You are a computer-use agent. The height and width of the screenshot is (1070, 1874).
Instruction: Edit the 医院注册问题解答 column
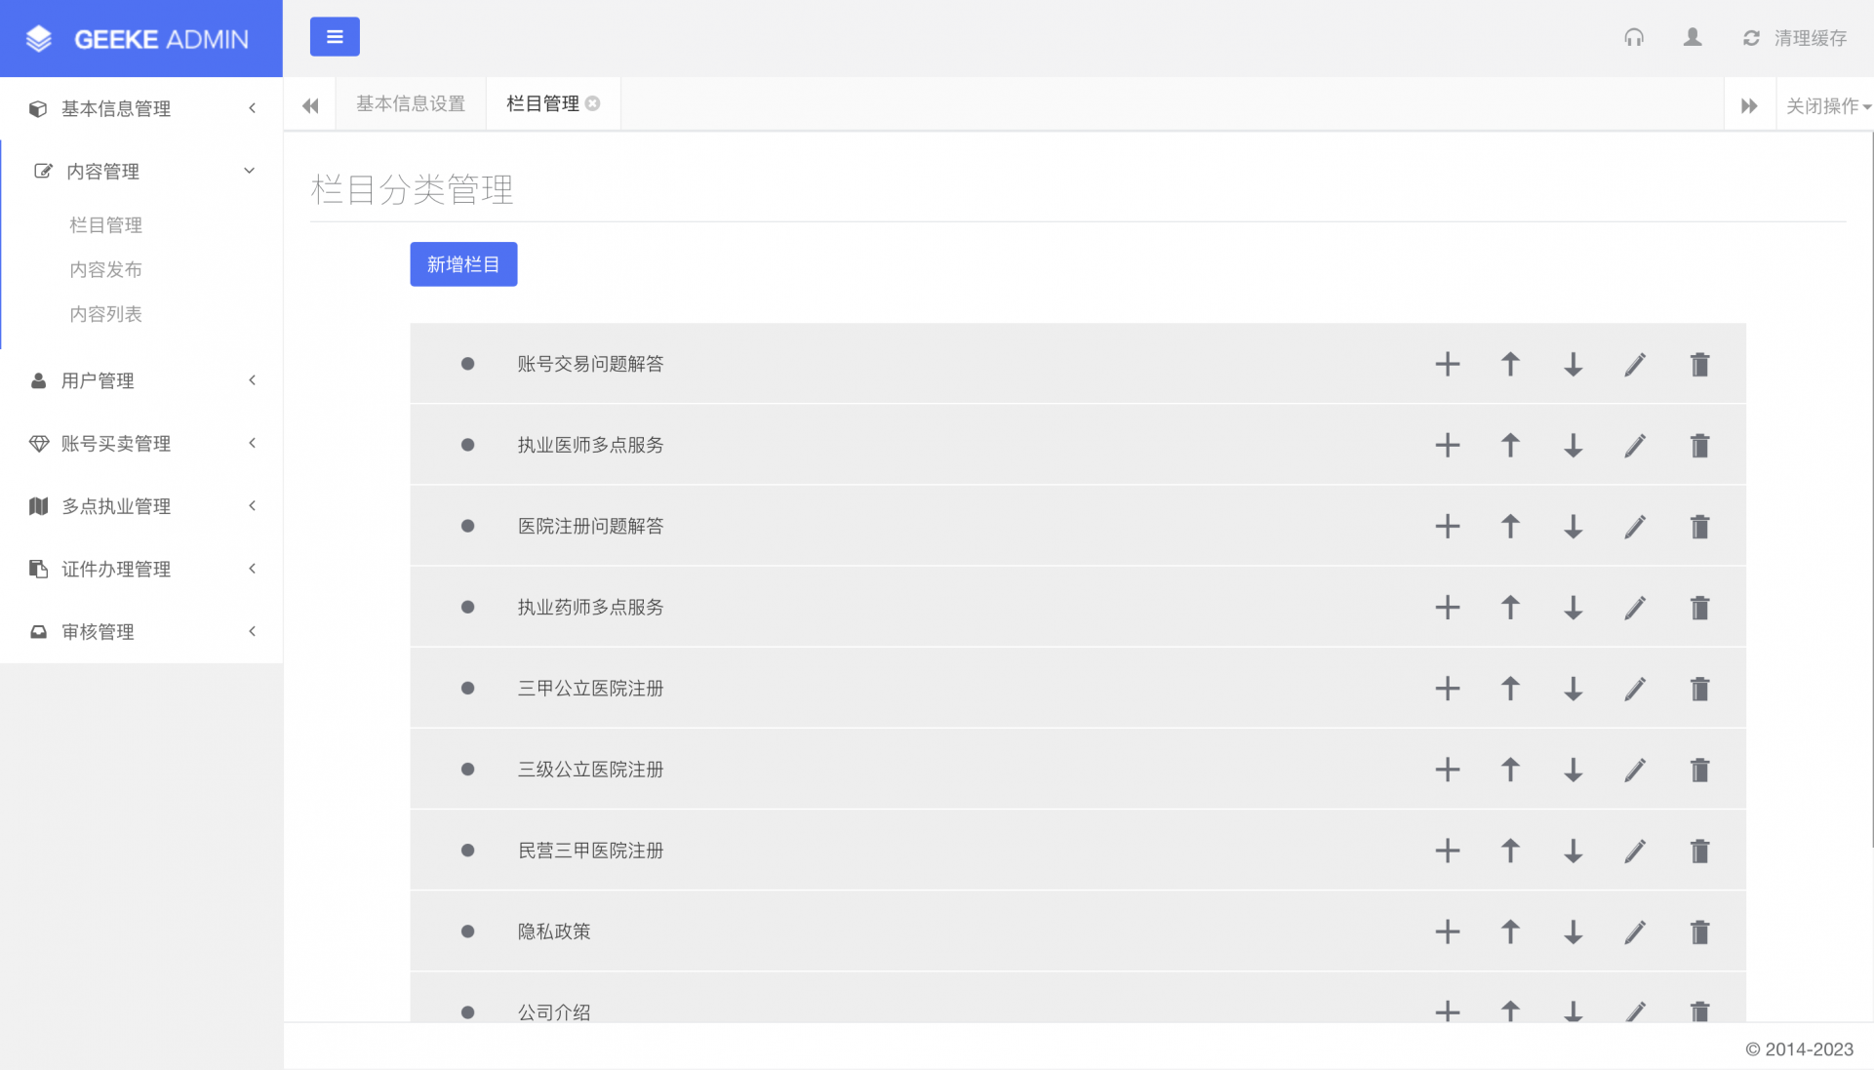click(x=1636, y=526)
